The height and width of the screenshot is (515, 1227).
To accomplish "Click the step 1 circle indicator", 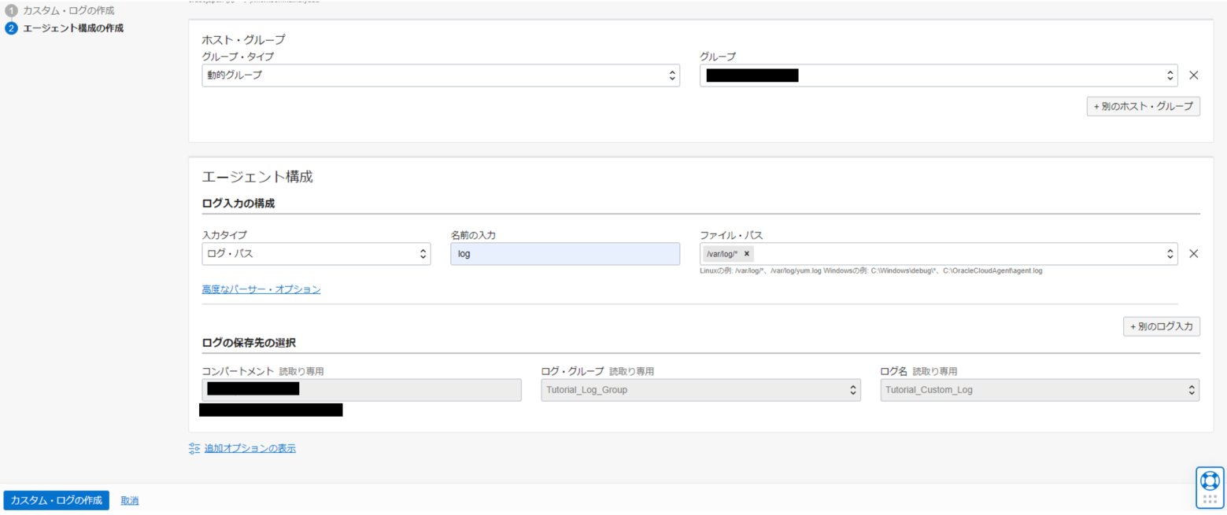I will pyautogui.click(x=12, y=11).
